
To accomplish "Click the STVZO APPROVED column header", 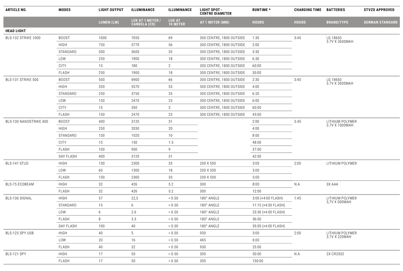I will point(379,10).
